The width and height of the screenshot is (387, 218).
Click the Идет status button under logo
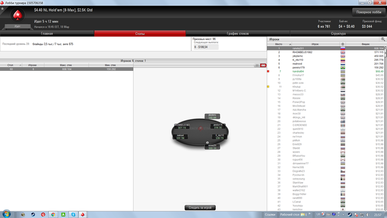click(18, 26)
